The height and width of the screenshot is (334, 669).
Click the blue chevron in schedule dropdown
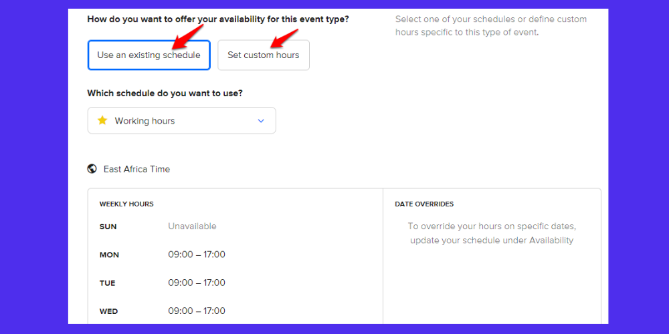click(x=261, y=121)
